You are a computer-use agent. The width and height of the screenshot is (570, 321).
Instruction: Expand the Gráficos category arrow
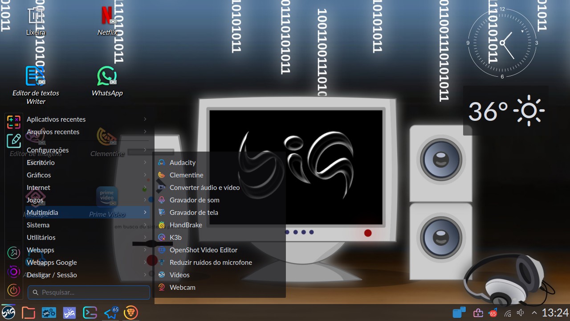point(145,175)
